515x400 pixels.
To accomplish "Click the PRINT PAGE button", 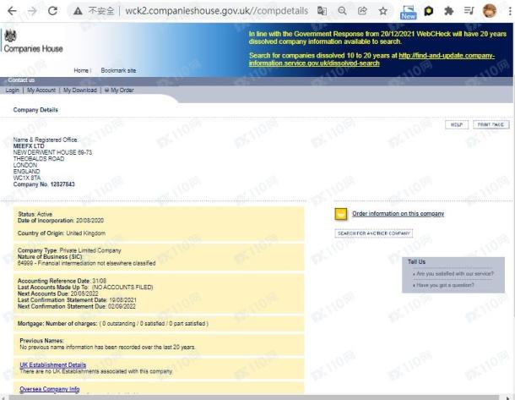I will (x=491, y=124).
